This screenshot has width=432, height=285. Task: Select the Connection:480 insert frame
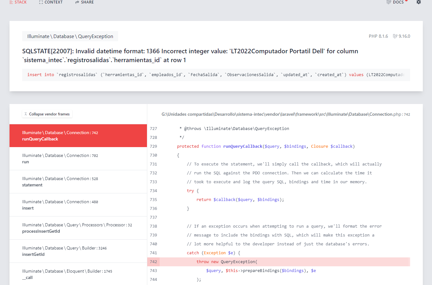tap(78, 205)
